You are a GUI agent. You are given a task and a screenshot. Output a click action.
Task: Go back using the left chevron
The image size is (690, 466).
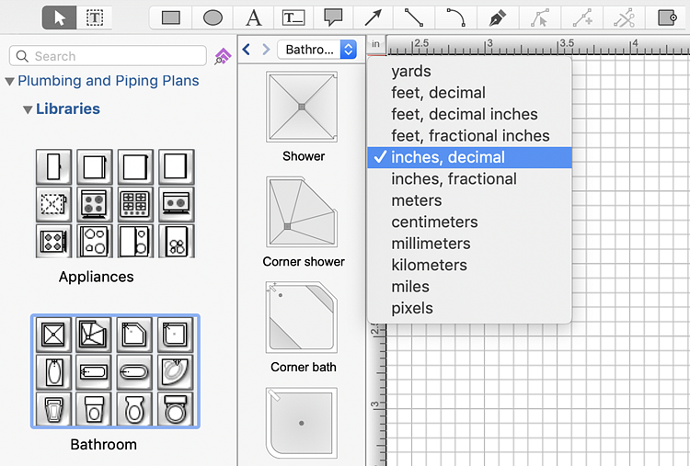[247, 50]
